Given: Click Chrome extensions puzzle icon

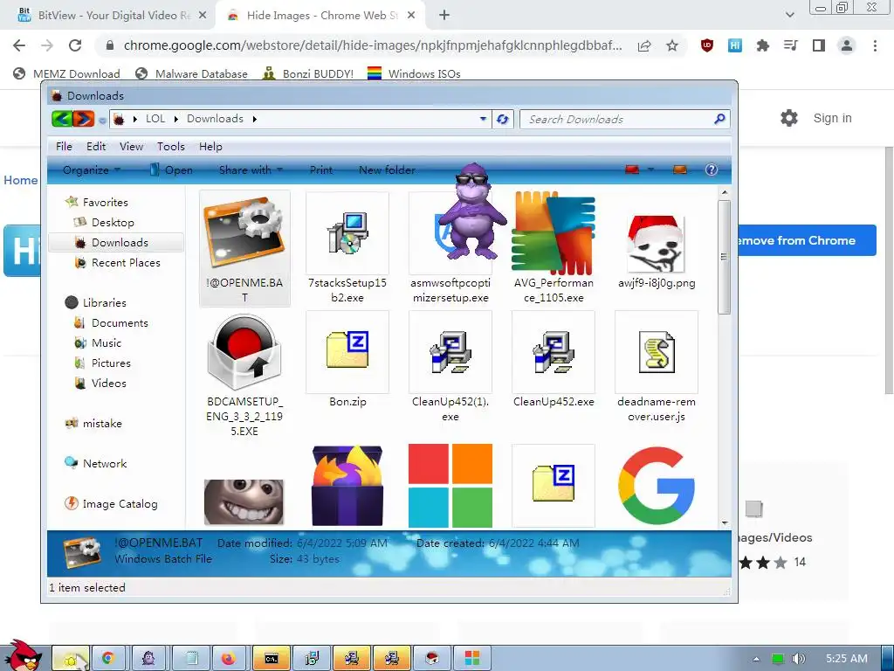Looking at the screenshot, I should 762,45.
